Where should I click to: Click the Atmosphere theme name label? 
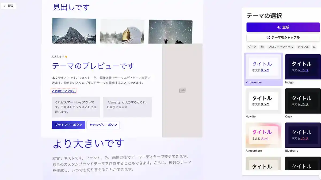(254, 151)
